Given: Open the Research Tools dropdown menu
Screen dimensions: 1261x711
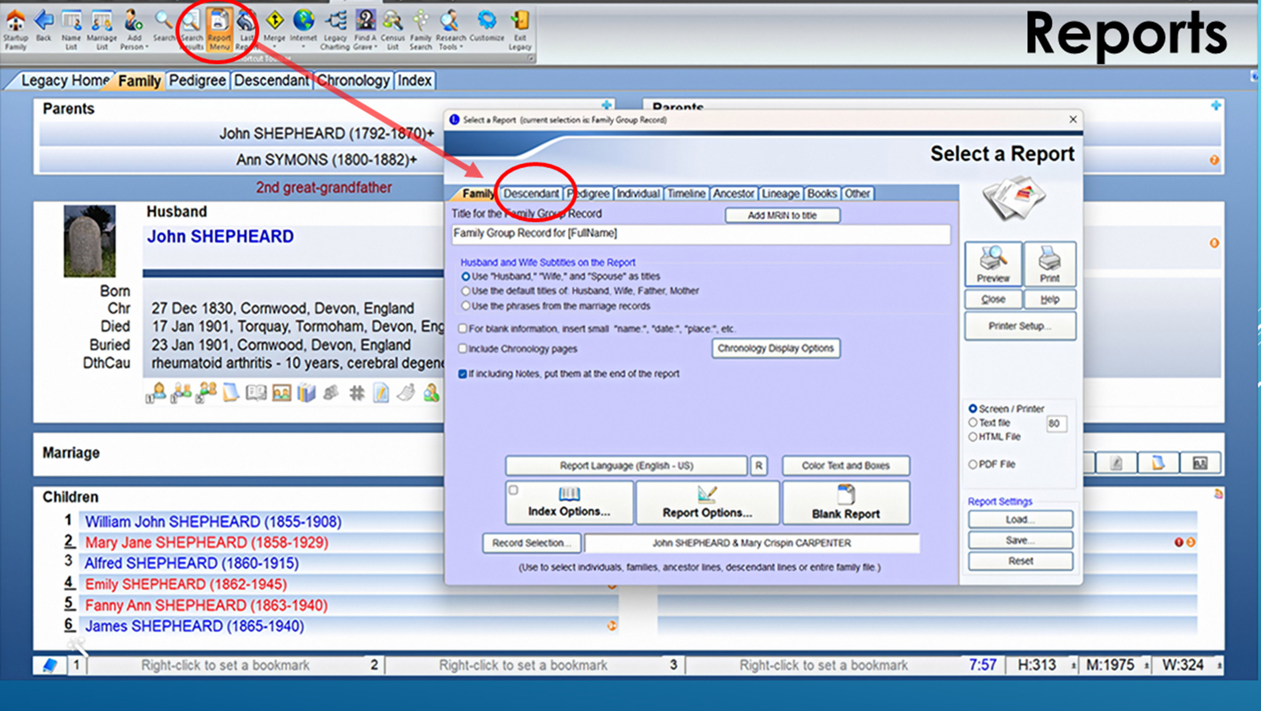Looking at the screenshot, I should (x=461, y=47).
